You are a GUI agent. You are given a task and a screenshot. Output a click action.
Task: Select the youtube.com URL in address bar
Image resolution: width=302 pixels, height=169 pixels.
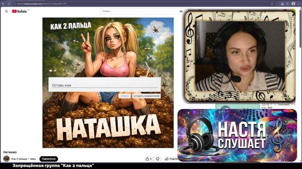42,4
